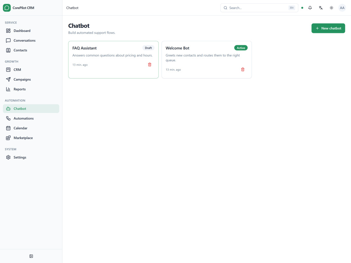Click the Campaigns paper plane icon
Image resolution: width=351 pixels, height=263 pixels.
click(x=8, y=79)
